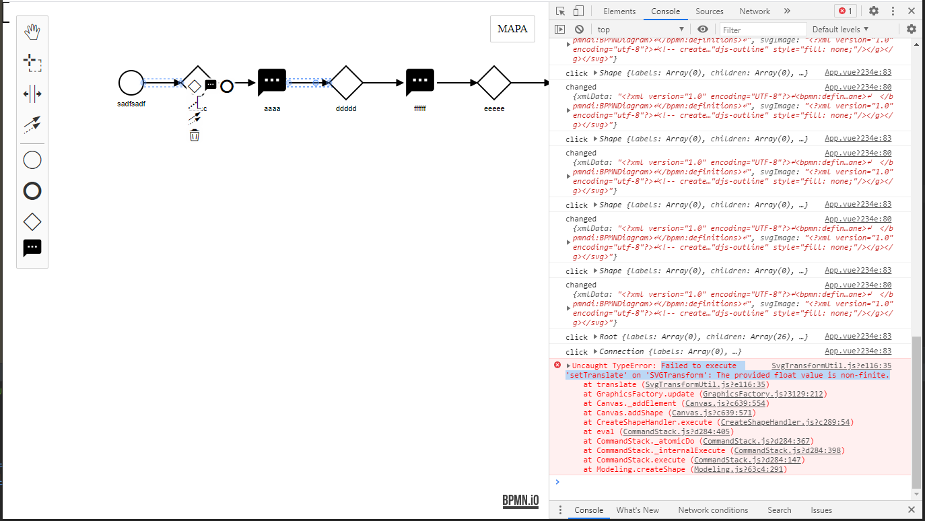Delete the selected gateway using the trash icon
This screenshot has height=521, width=925.
click(x=195, y=135)
